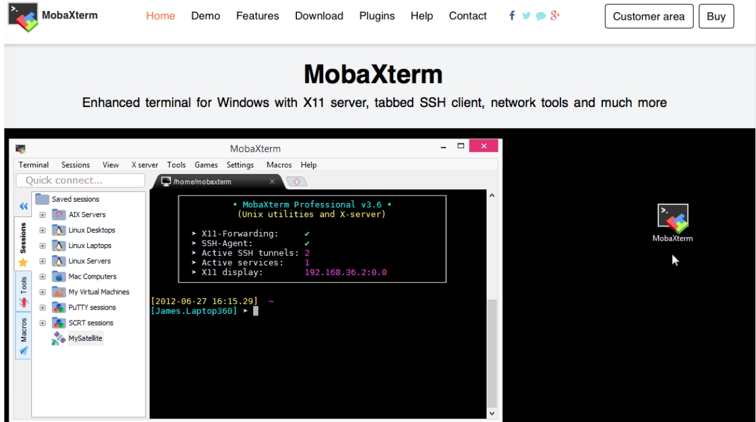The width and height of the screenshot is (756, 422).
Task: Expand the Mac Computers tree node
Action: coord(42,276)
